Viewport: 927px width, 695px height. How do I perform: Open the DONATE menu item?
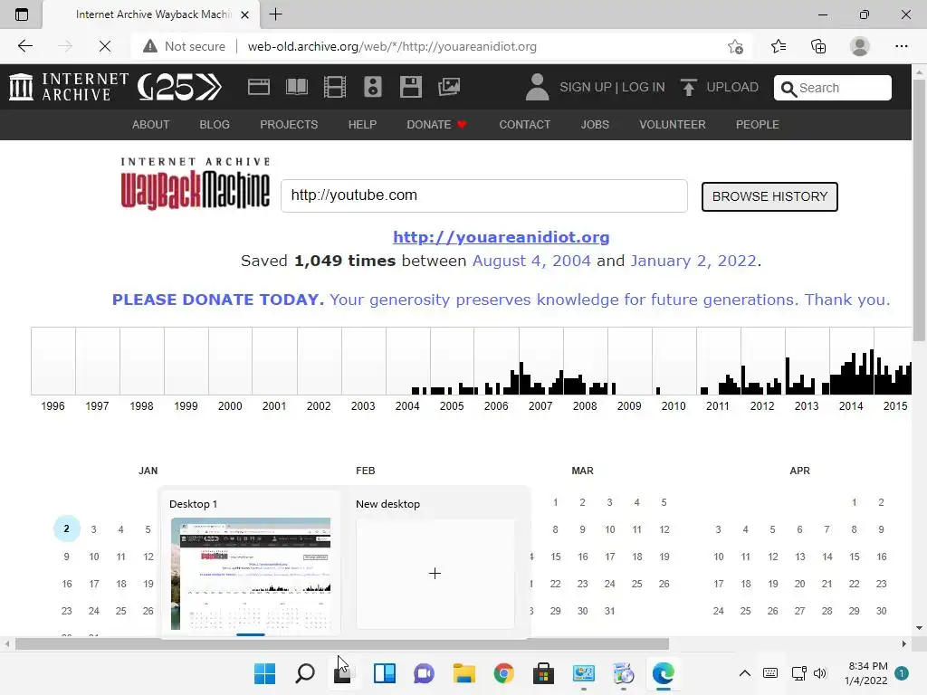pos(437,125)
